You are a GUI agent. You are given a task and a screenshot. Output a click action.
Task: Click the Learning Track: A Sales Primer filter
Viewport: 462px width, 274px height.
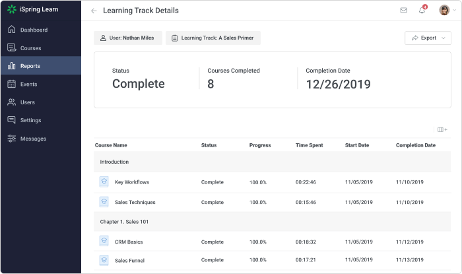[x=213, y=38]
